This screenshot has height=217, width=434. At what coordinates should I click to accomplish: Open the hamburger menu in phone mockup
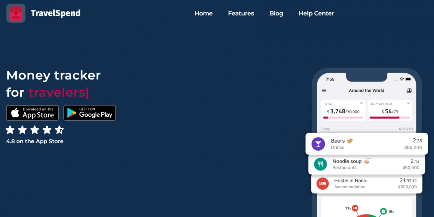324,91
